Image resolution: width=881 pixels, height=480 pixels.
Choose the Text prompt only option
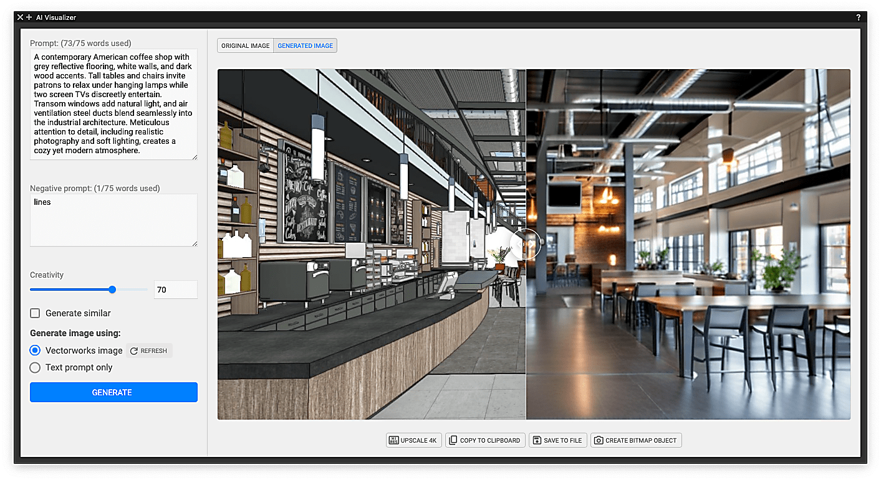(x=36, y=367)
